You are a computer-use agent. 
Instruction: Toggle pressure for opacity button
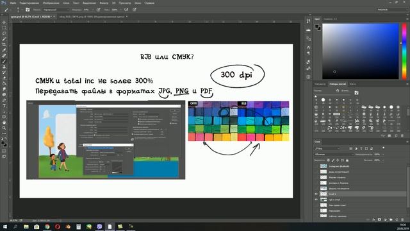(99, 10)
